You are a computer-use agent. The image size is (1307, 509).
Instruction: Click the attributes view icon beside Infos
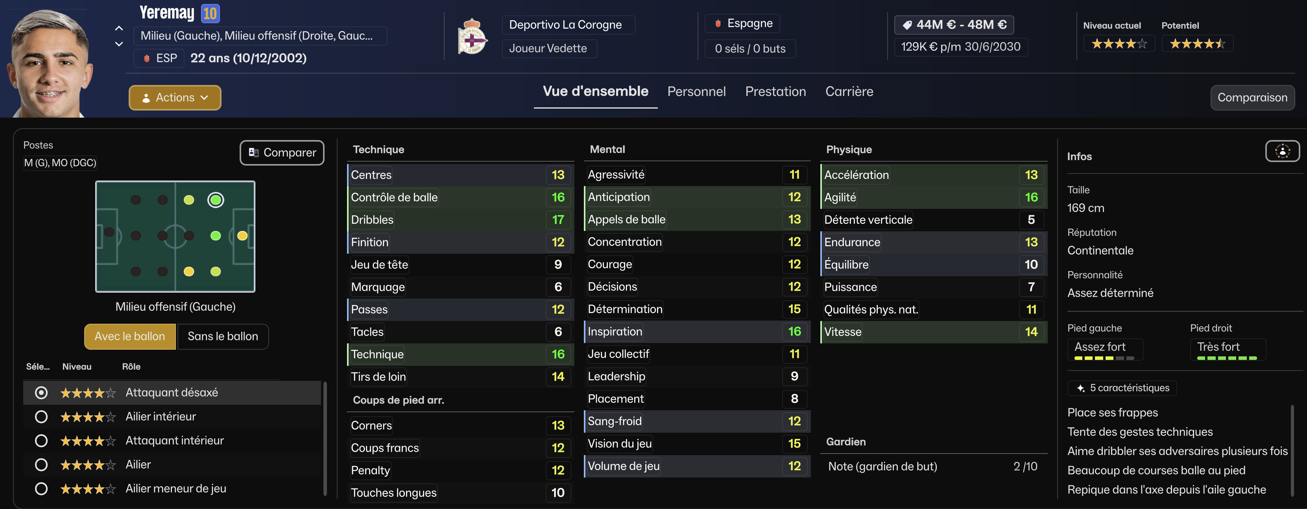[x=1282, y=151]
